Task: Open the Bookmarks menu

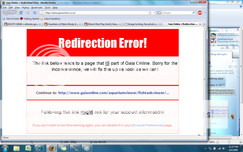Action: pos(37,7)
